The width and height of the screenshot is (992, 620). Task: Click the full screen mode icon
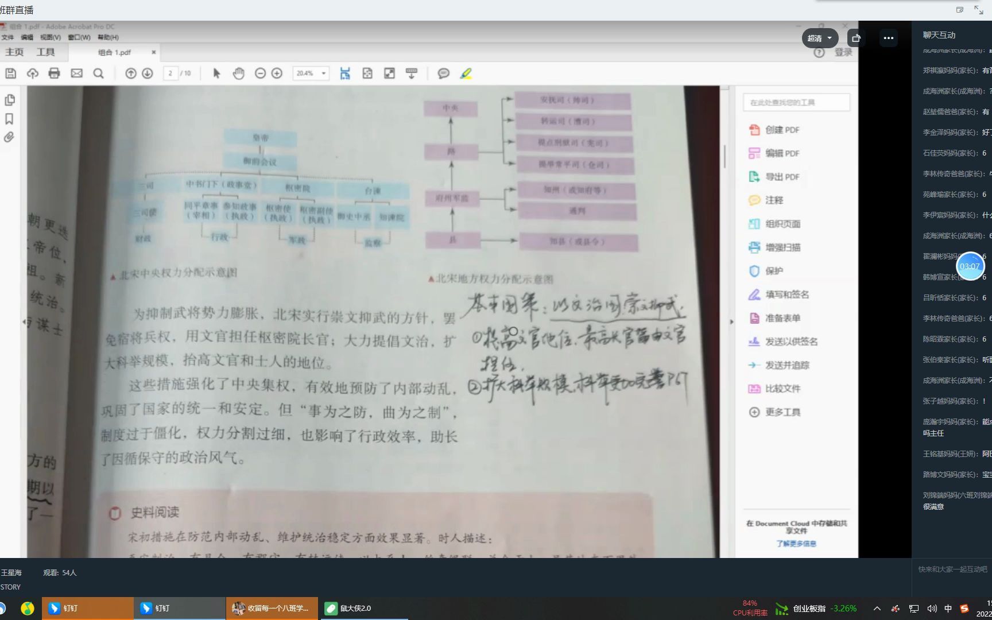point(389,73)
